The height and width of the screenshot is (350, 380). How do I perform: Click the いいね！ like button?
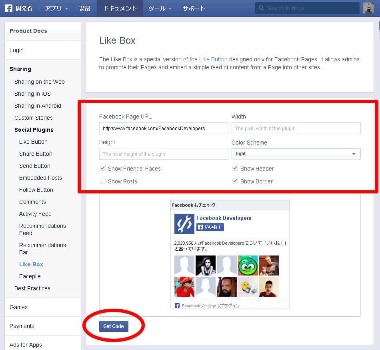click(x=210, y=227)
